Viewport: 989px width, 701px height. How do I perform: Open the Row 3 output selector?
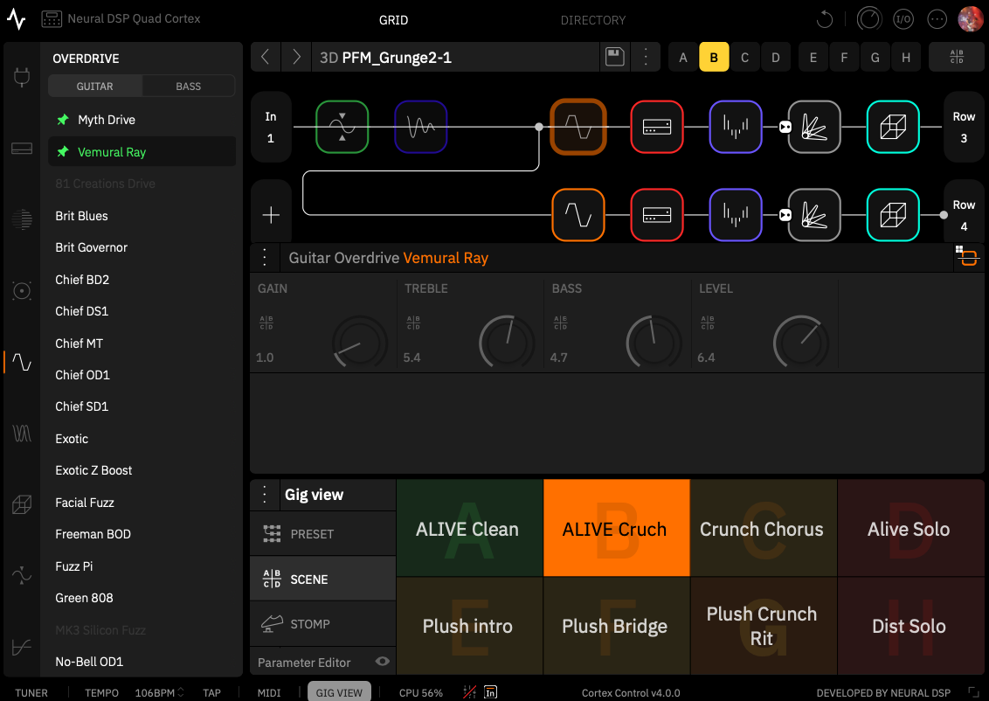click(x=963, y=127)
